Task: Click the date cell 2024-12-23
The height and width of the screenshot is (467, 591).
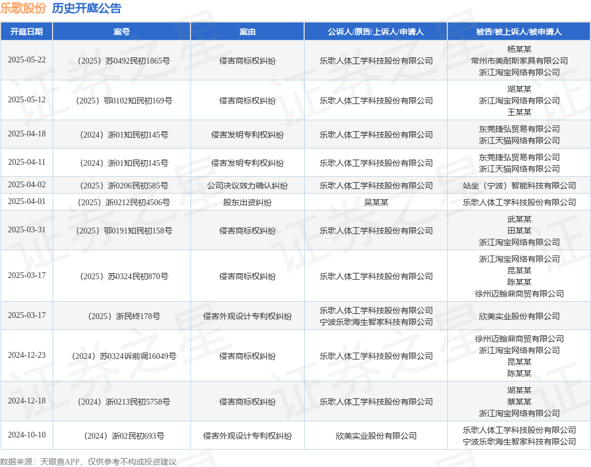Action: [x=27, y=355]
